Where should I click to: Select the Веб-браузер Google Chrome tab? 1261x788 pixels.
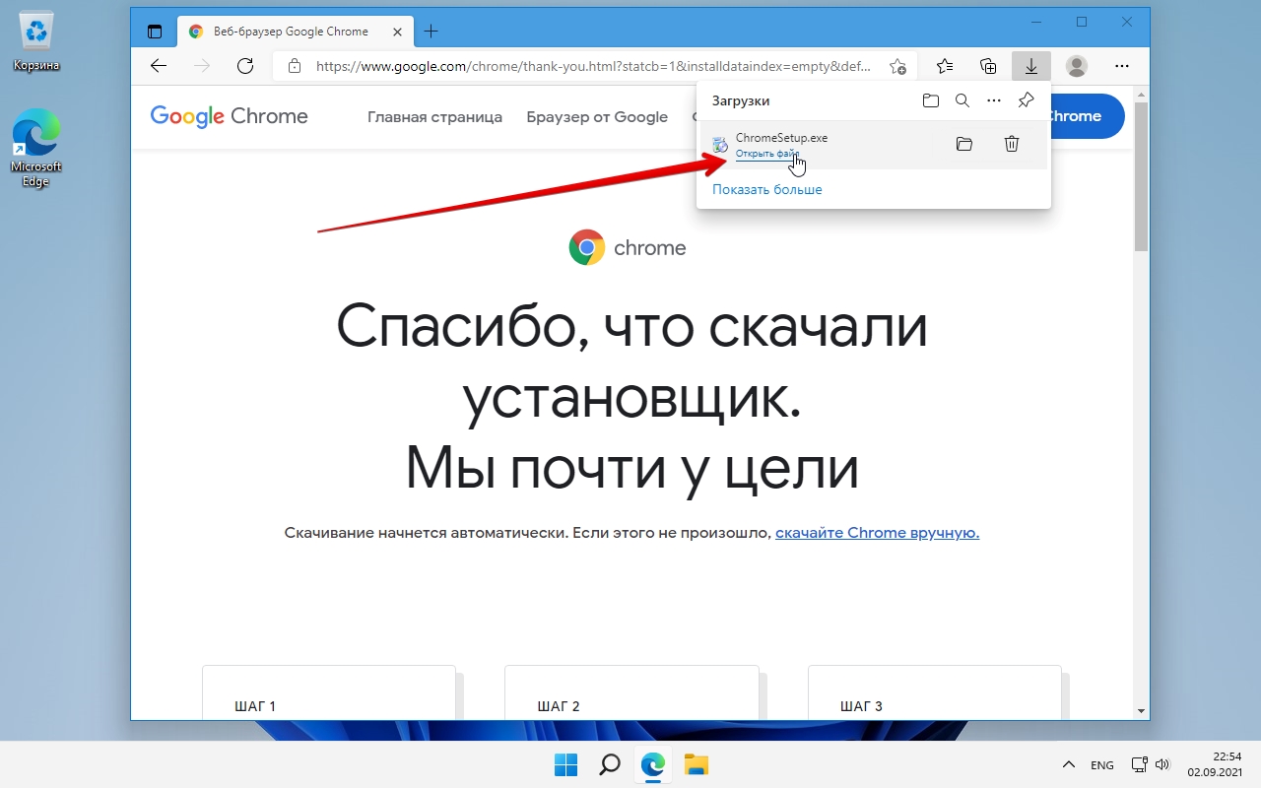click(x=295, y=32)
